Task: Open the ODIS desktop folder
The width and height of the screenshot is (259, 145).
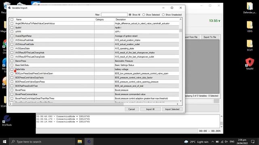Action: point(250,26)
